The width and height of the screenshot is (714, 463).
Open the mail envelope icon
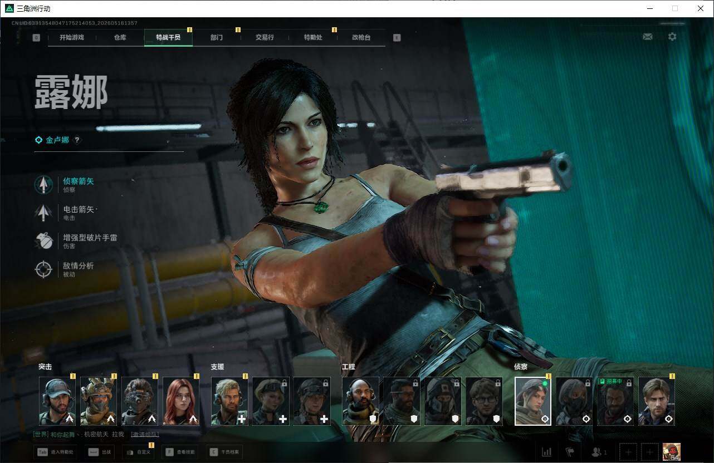click(648, 37)
